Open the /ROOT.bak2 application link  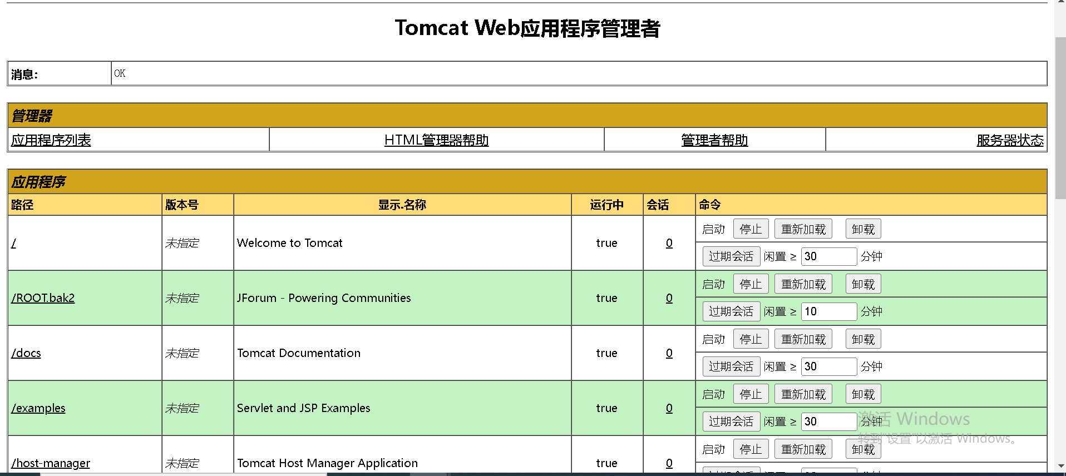pos(43,298)
